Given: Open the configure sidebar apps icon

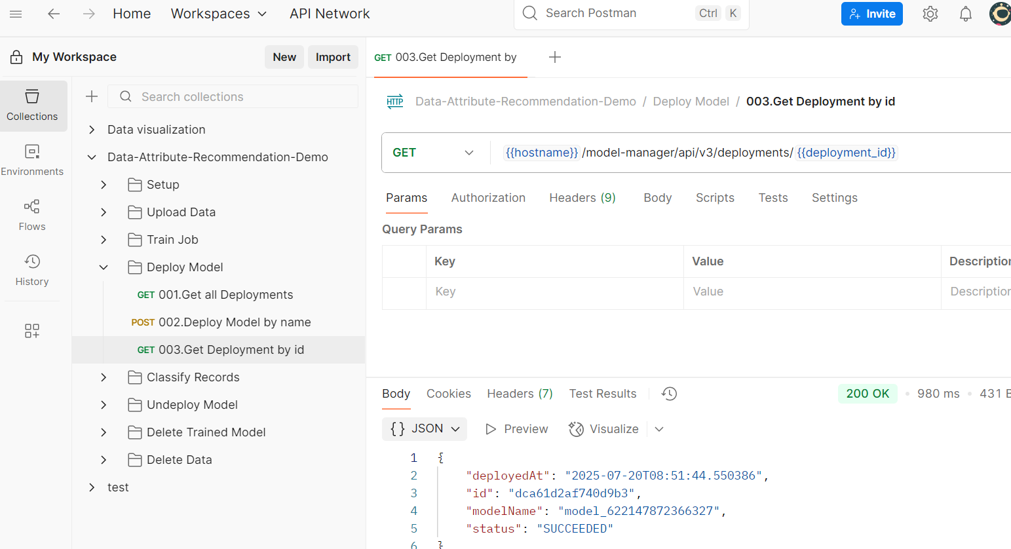Looking at the screenshot, I should tap(32, 331).
